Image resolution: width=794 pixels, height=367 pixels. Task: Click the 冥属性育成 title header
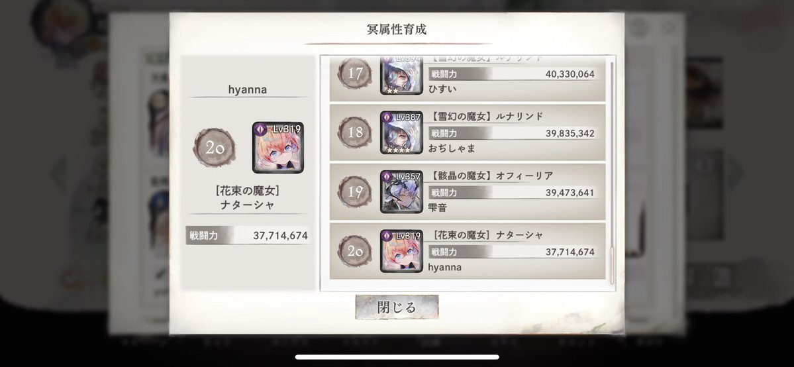397,29
